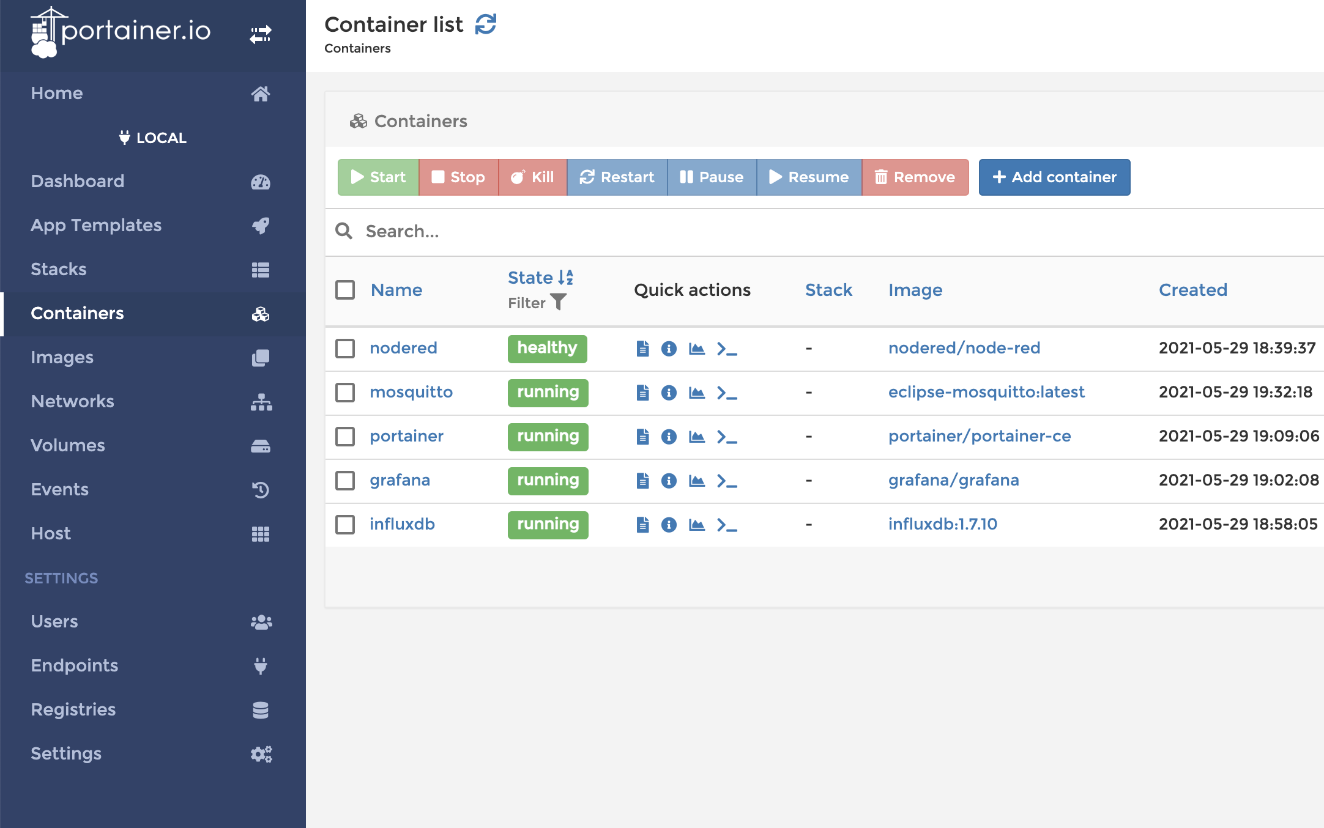Open console icon for nodered container
The image size is (1324, 828).
(x=727, y=349)
